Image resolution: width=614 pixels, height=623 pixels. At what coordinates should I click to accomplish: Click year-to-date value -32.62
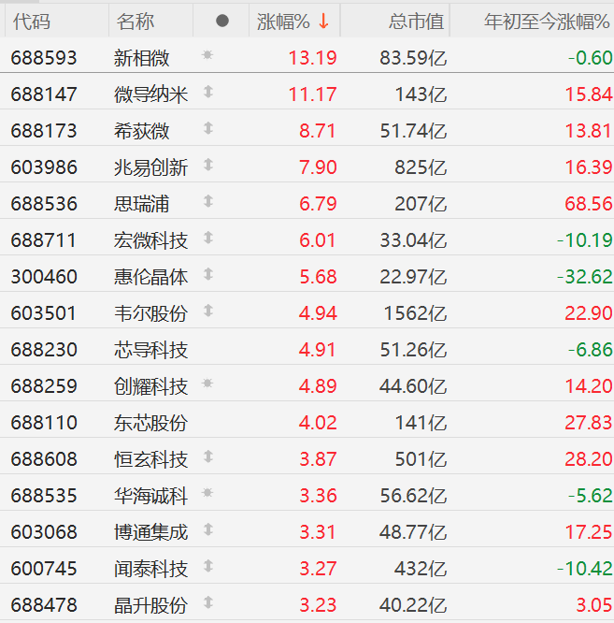[585, 277]
